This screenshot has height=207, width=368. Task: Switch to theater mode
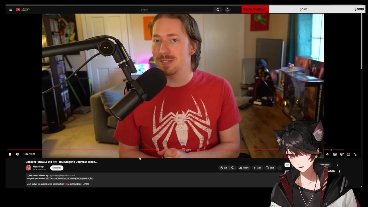click(348, 154)
